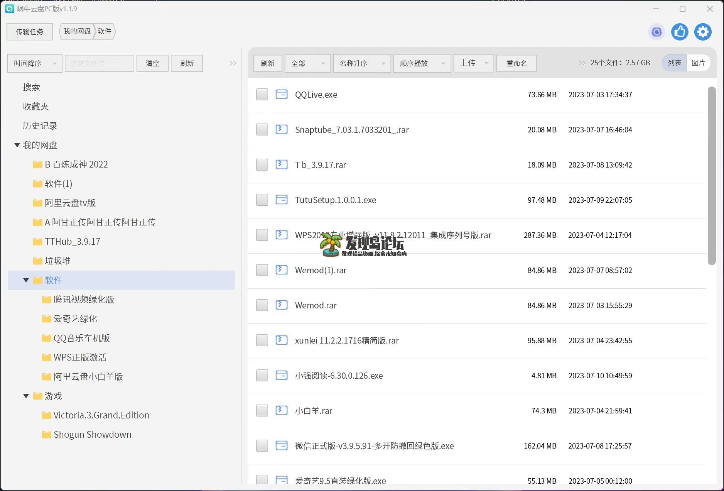Click the Shogun Showdown folder icon
724x491 pixels.
(46, 435)
